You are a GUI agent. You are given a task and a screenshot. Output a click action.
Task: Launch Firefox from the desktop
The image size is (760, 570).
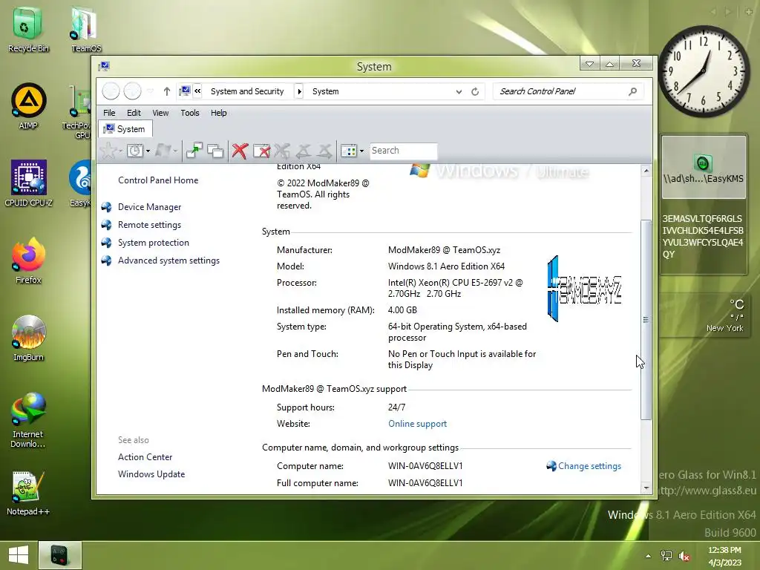28,261
